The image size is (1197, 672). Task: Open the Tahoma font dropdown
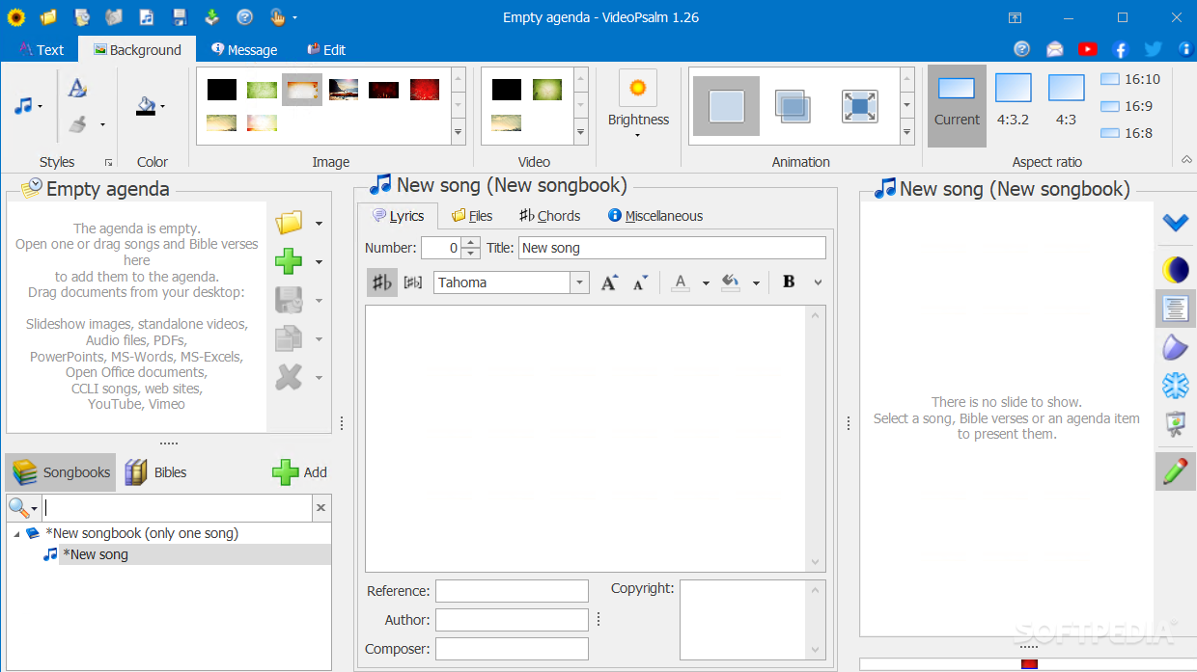coord(579,282)
